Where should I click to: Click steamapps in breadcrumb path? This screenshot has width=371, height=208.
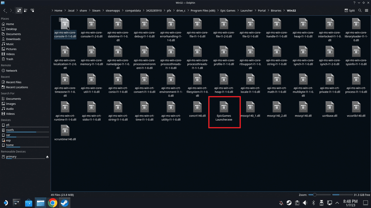(x=113, y=10)
